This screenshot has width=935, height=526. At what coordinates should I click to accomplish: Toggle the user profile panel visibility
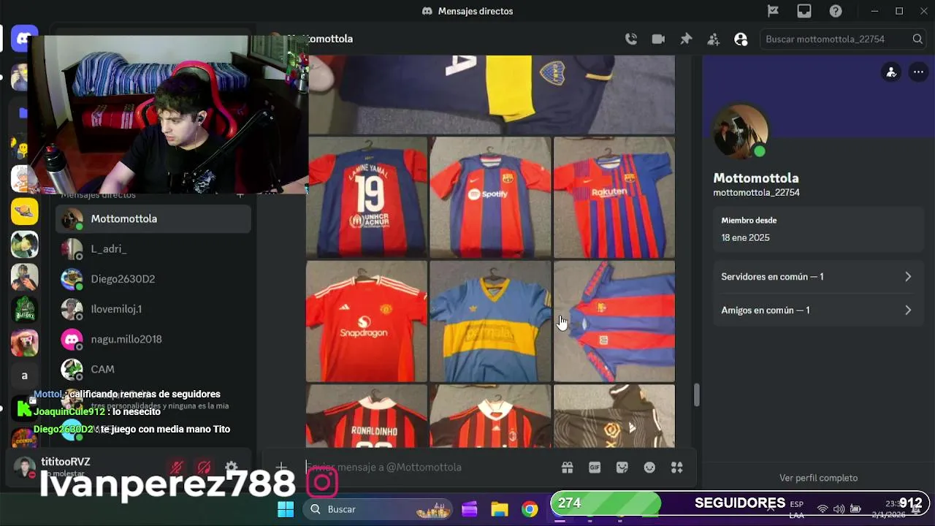[741, 39]
